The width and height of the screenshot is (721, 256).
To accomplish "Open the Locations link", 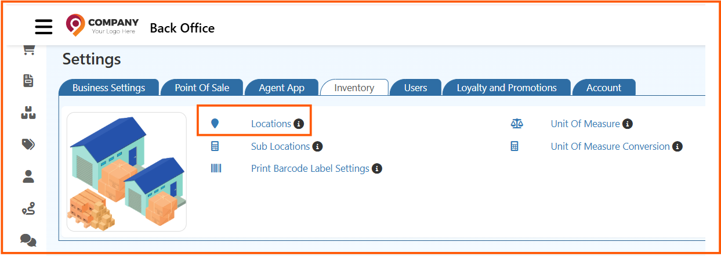I will click(x=271, y=124).
